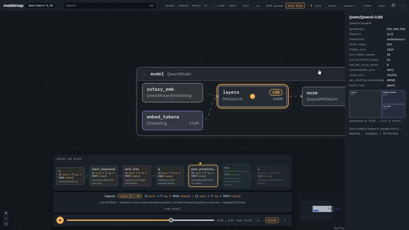409x230 pixels.
Task: Select lm_head block in the parameters treemap
Action: [x=394, y=111]
